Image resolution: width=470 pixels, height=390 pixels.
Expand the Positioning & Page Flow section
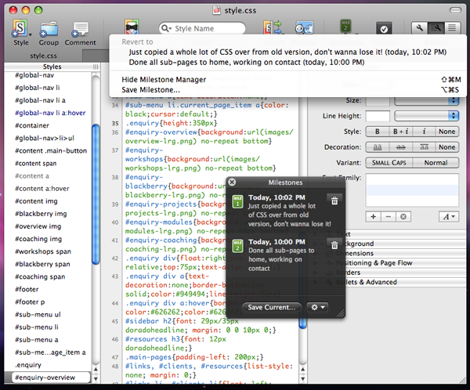(316, 263)
